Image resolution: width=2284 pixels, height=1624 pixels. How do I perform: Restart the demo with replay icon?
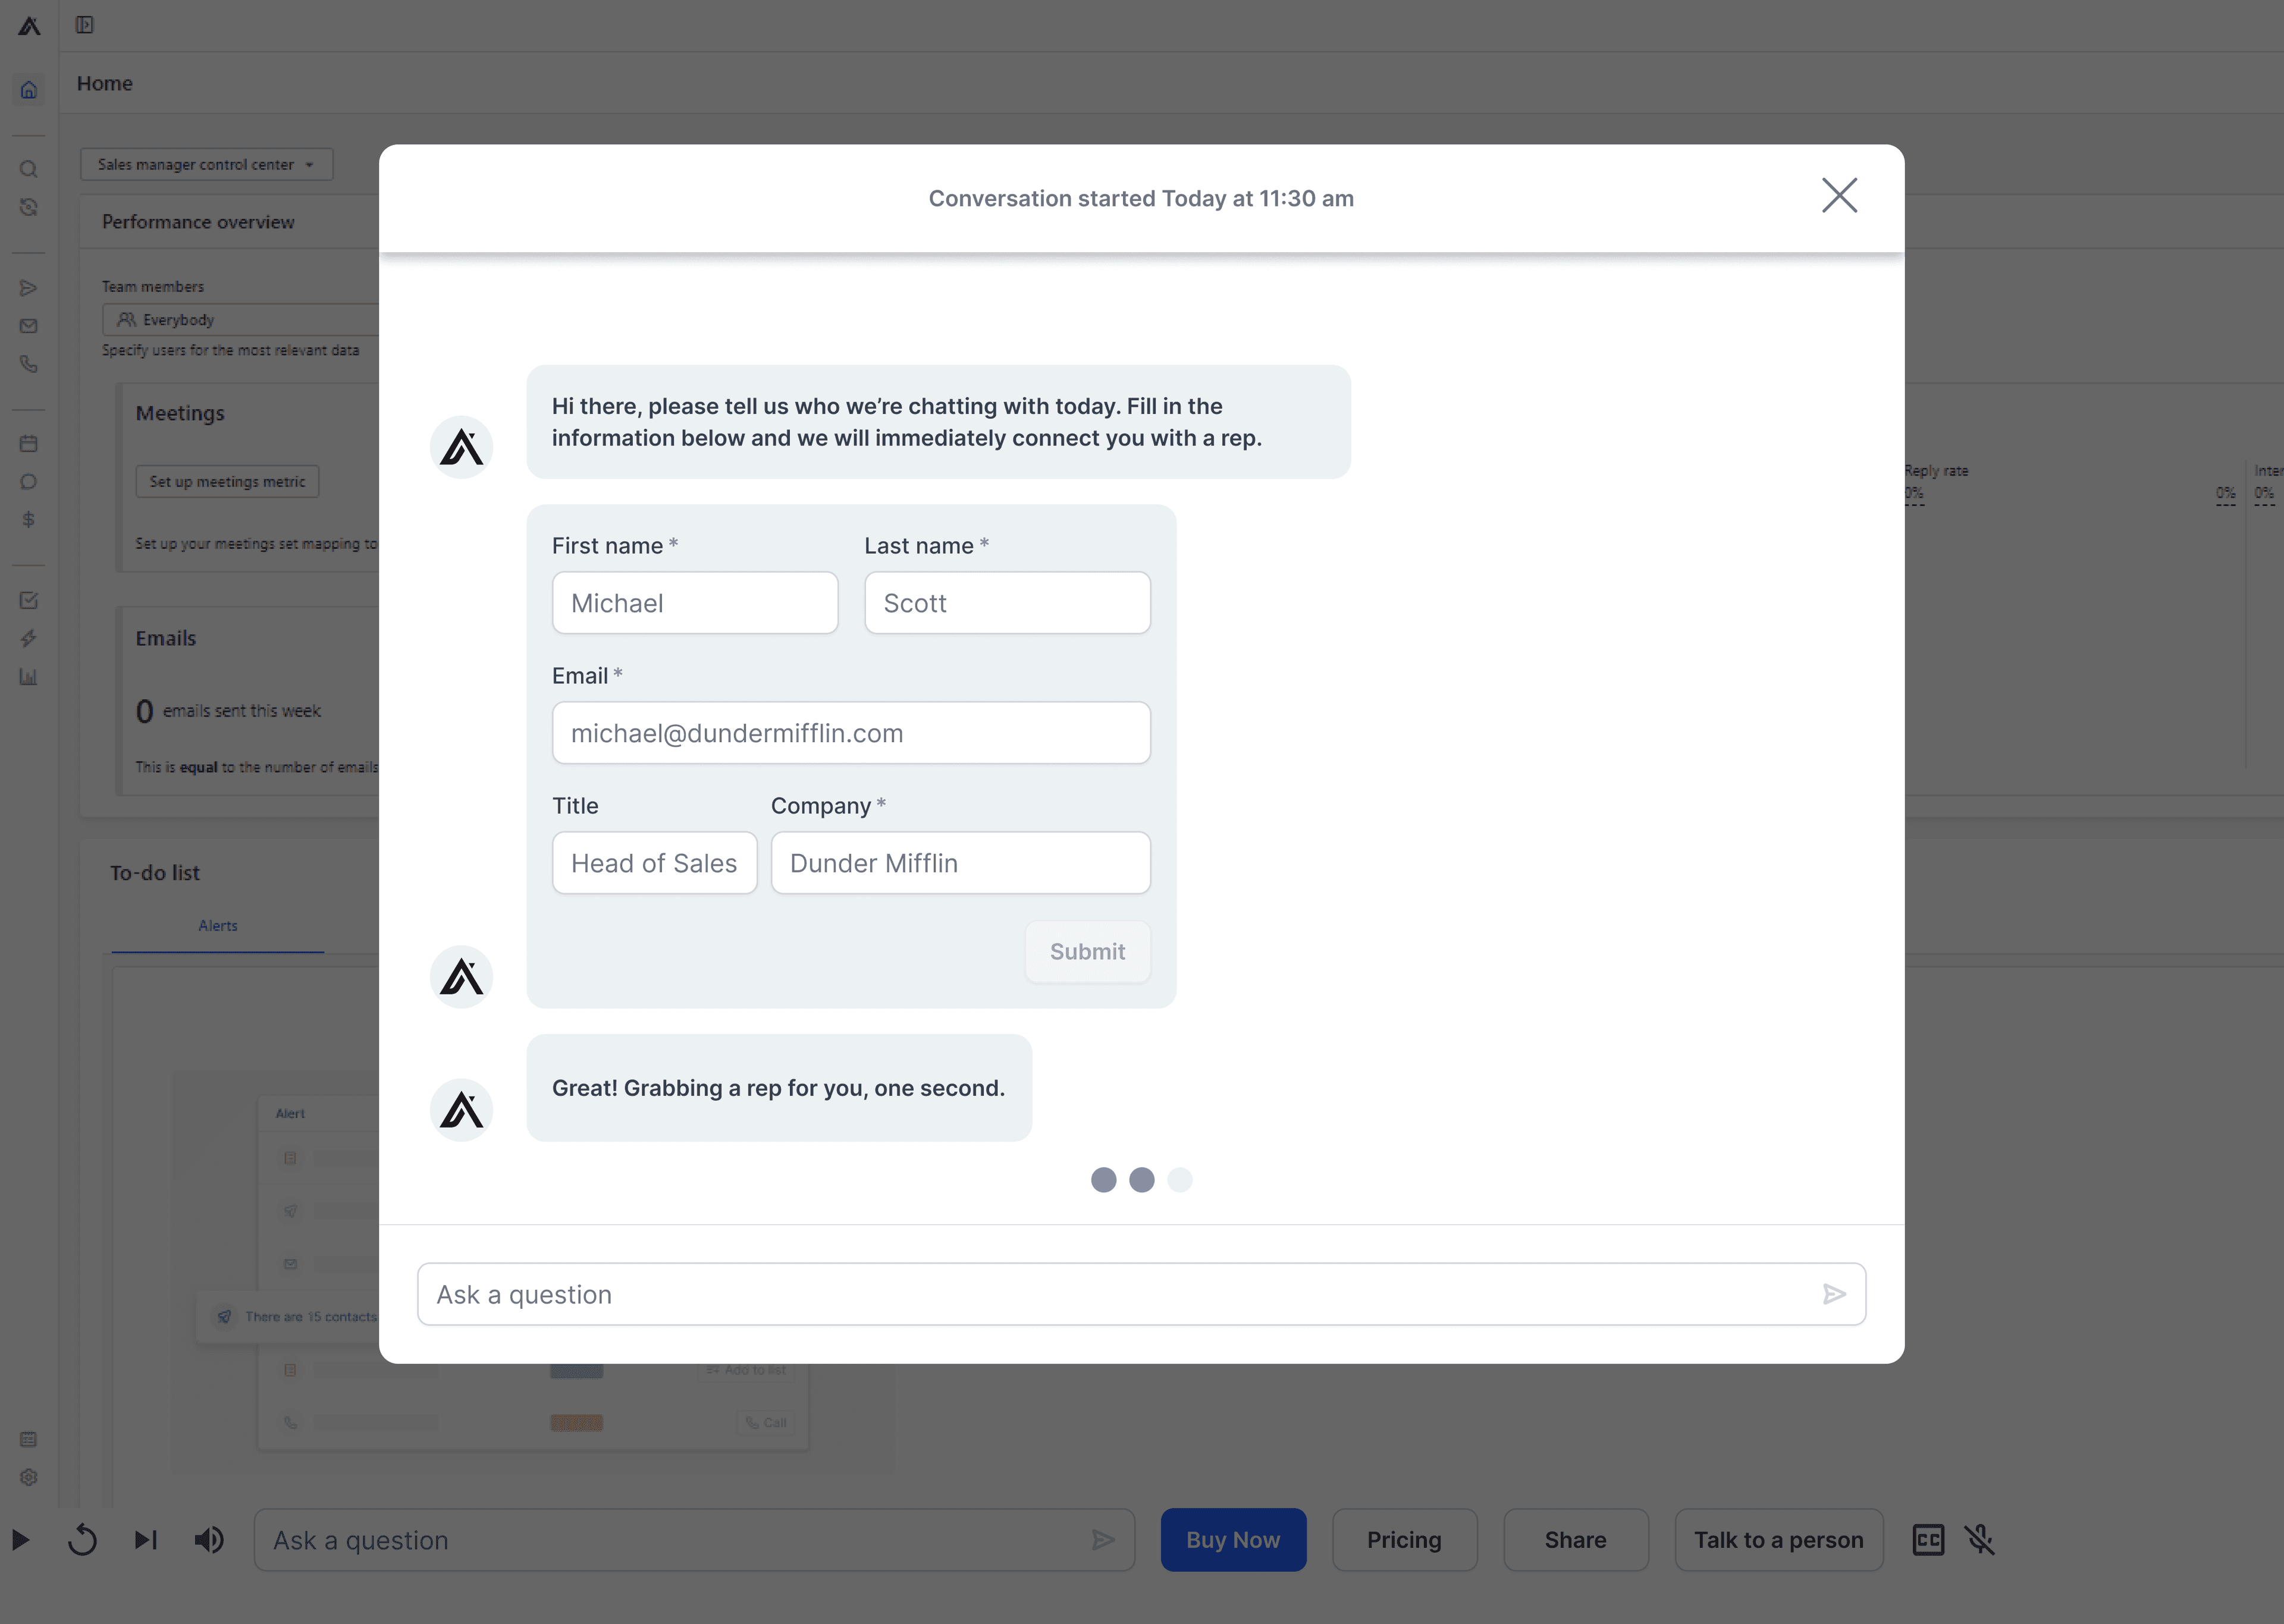pos(82,1540)
